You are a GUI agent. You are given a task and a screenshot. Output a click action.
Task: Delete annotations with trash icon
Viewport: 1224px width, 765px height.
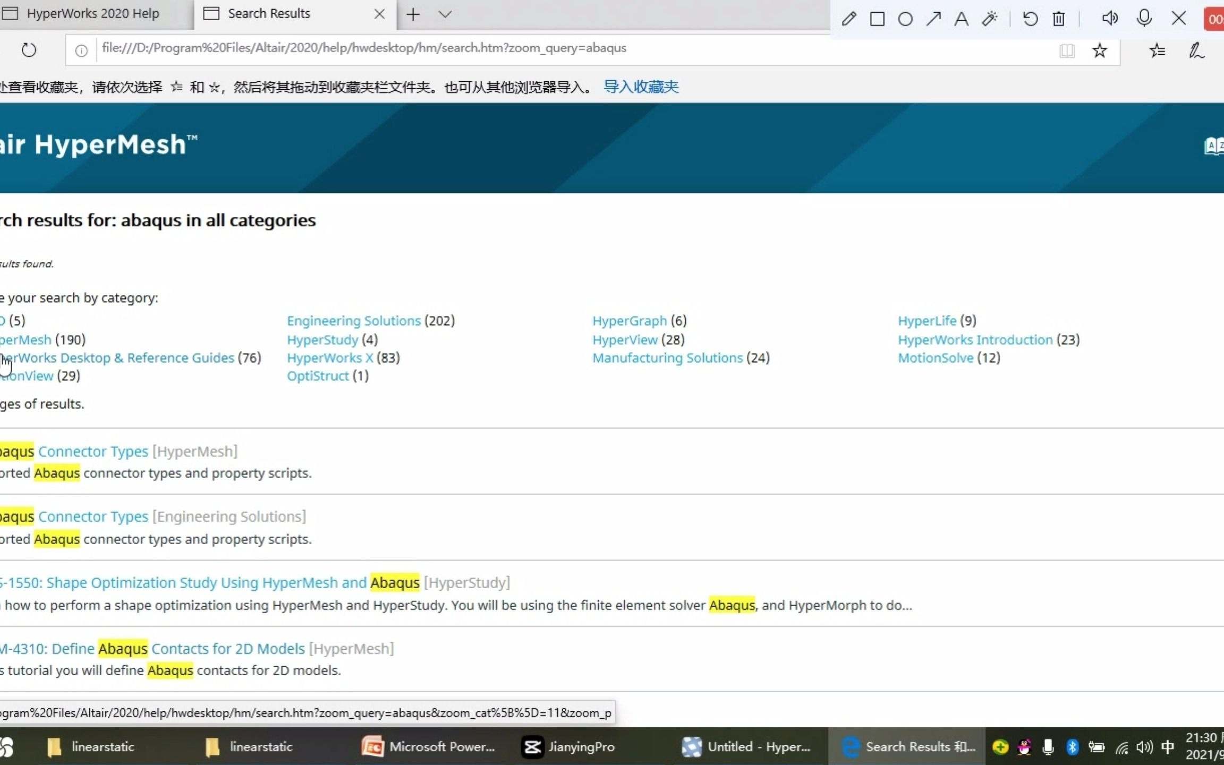click(x=1058, y=19)
